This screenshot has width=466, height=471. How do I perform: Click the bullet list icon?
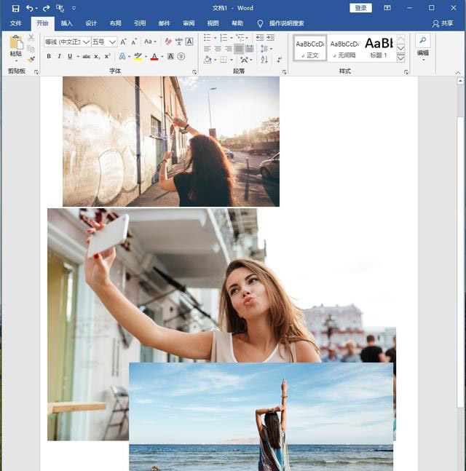click(208, 38)
